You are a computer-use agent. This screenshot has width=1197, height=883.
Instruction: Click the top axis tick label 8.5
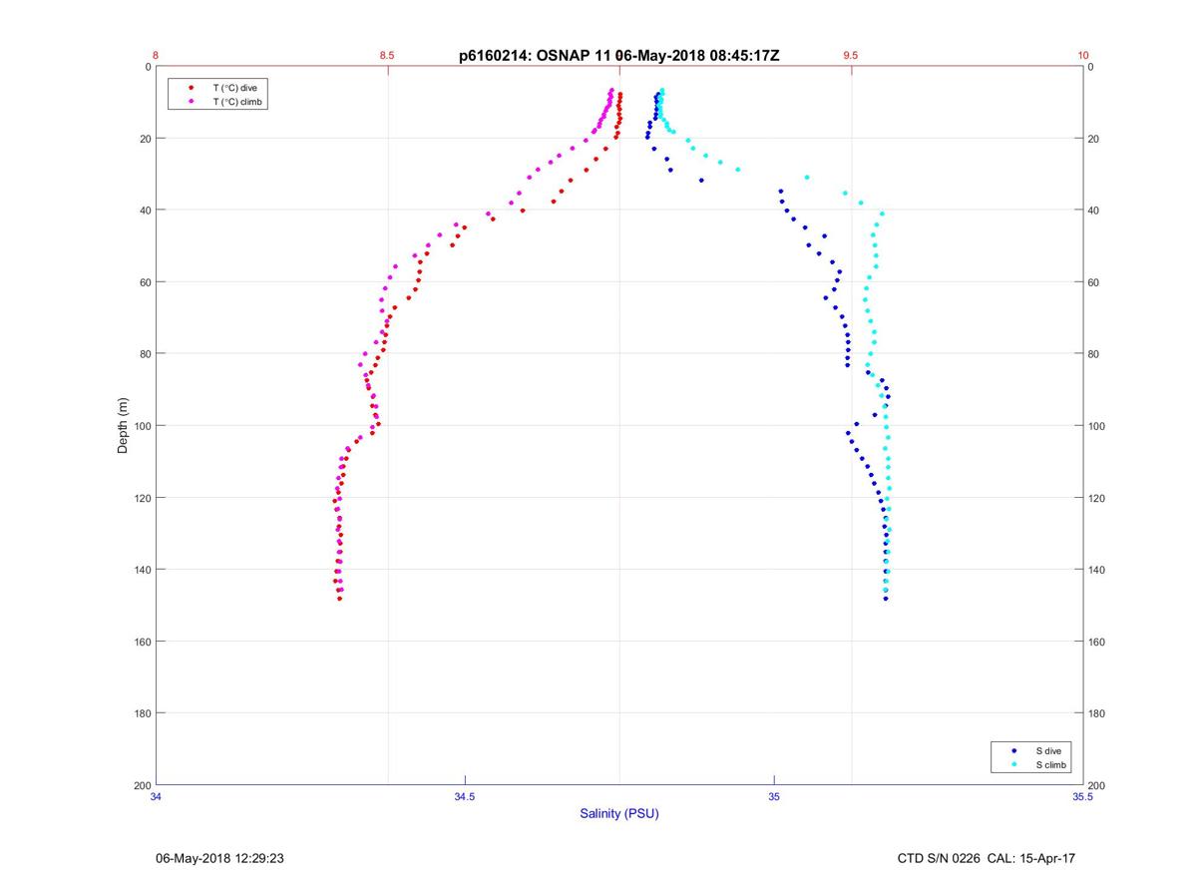click(x=387, y=56)
